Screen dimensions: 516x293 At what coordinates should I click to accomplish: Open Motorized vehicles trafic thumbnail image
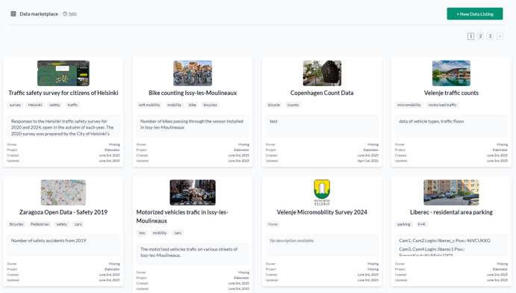coord(193,192)
